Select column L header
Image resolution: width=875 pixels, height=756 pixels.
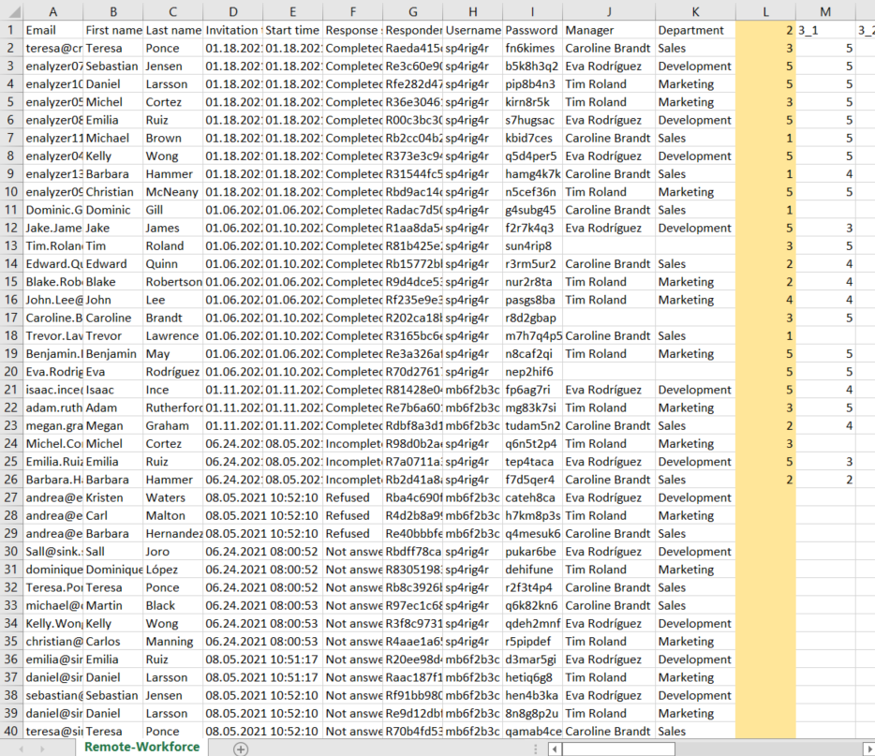pos(765,11)
